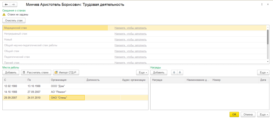Click 'Очистить стаж' button

(14, 20)
